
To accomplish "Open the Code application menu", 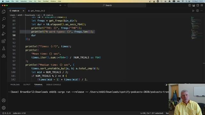I will [x=7, y=1].
